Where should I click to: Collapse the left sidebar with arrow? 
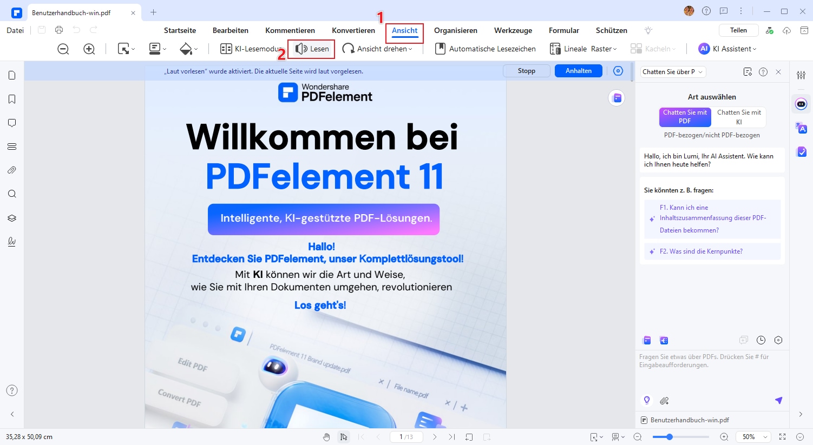[x=12, y=414]
